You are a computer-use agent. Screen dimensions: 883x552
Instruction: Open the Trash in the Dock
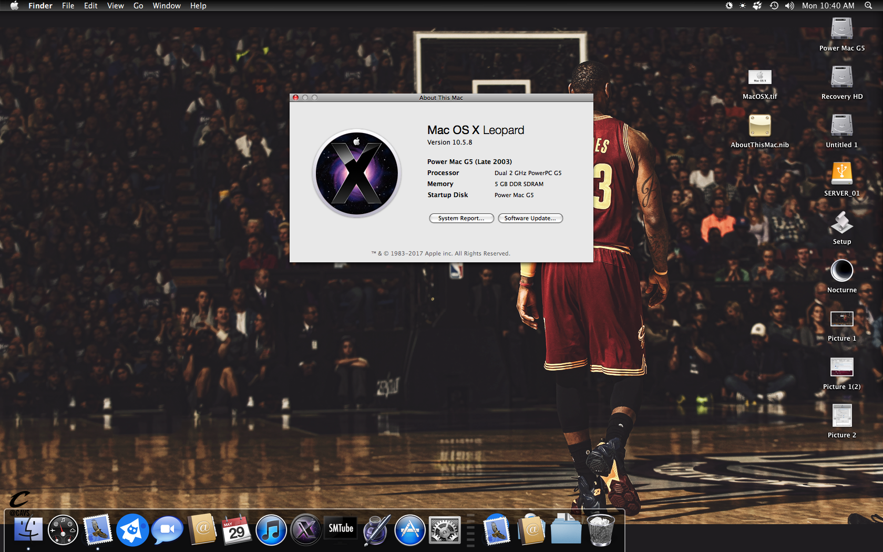tap(600, 530)
